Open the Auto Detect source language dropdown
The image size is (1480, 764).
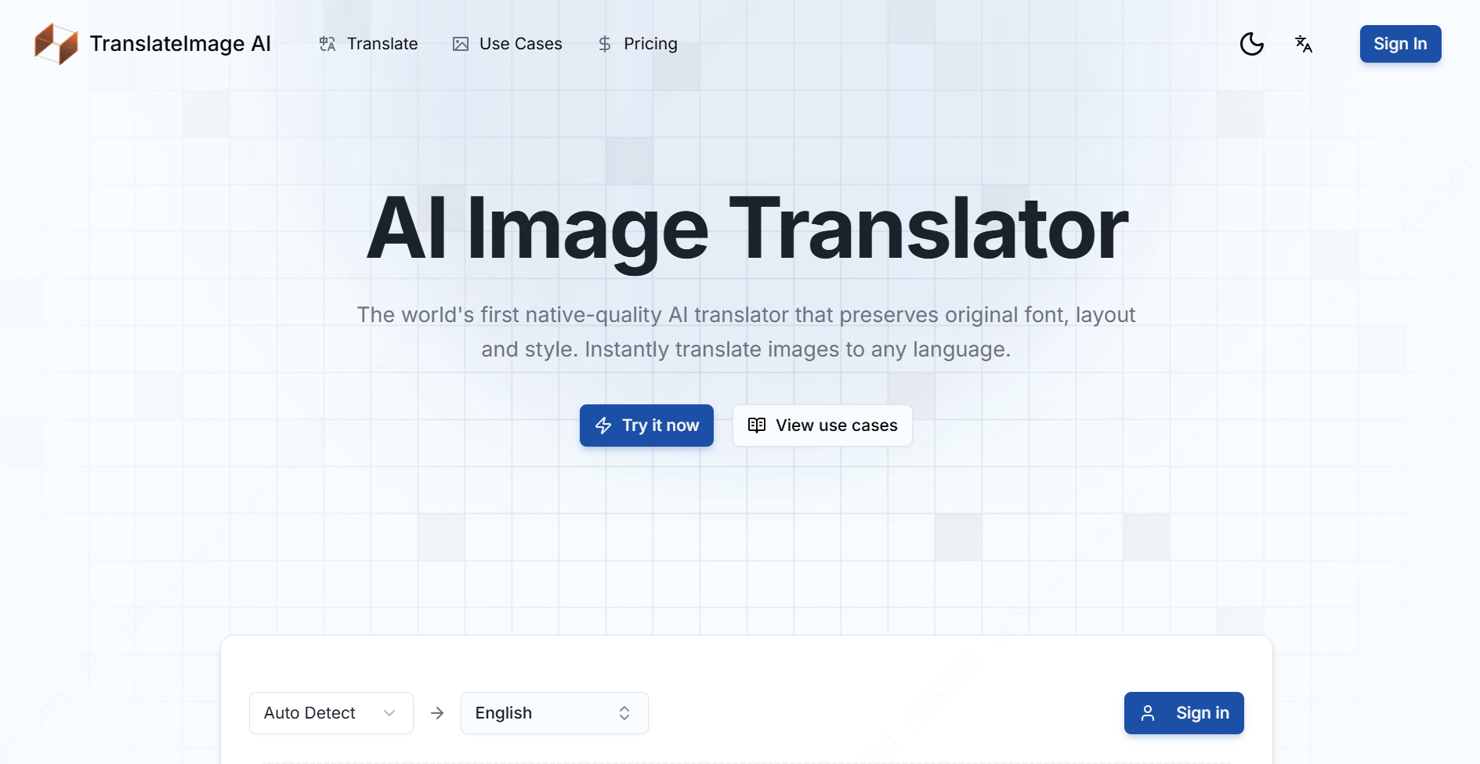coord(331,713)
